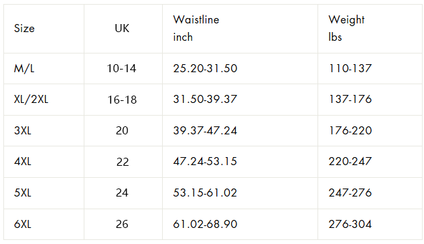This screenshot has width=424, height=244.
Task: Select the 5XL size cell
Action: [44, 193]
